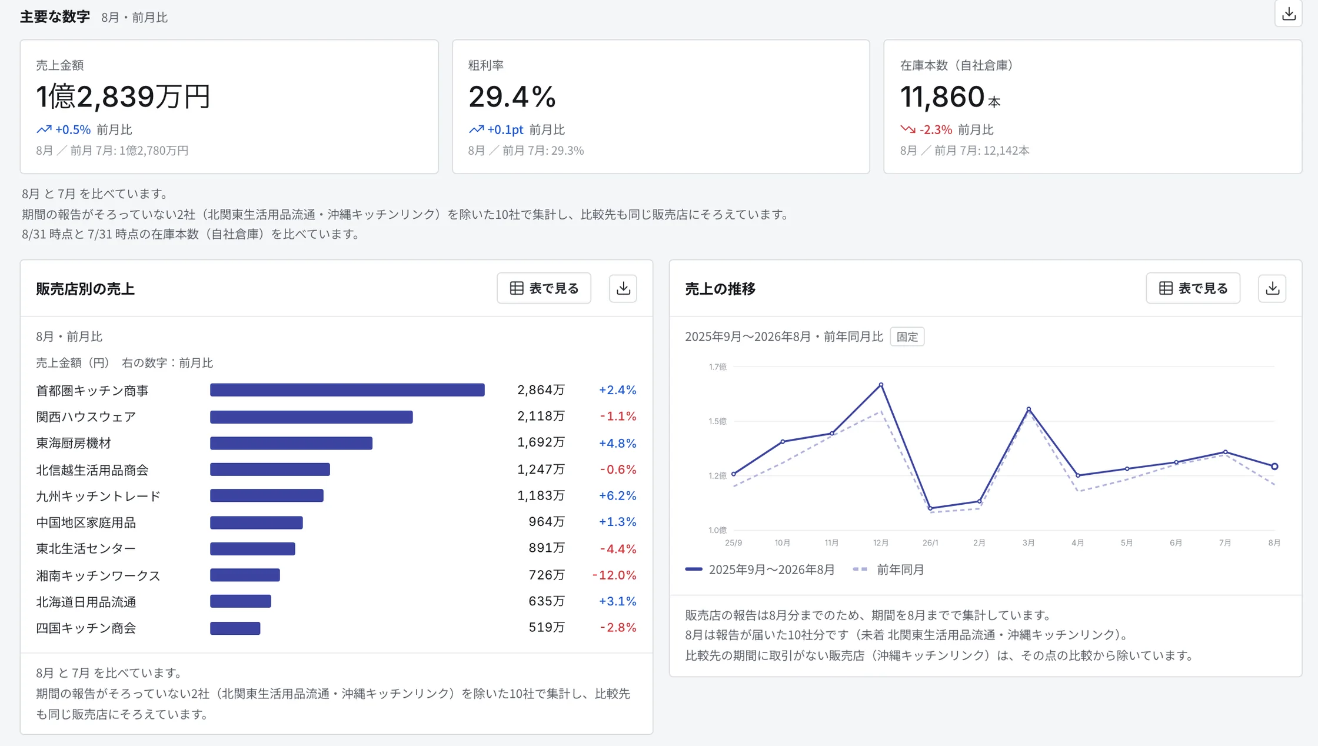Click the 四国キッチン商会 sales bar

[235, 628]
